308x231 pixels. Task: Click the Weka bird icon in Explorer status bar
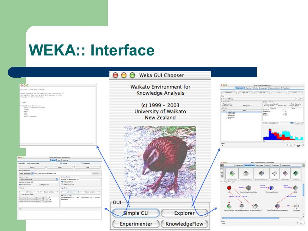[x=298, y=146]
